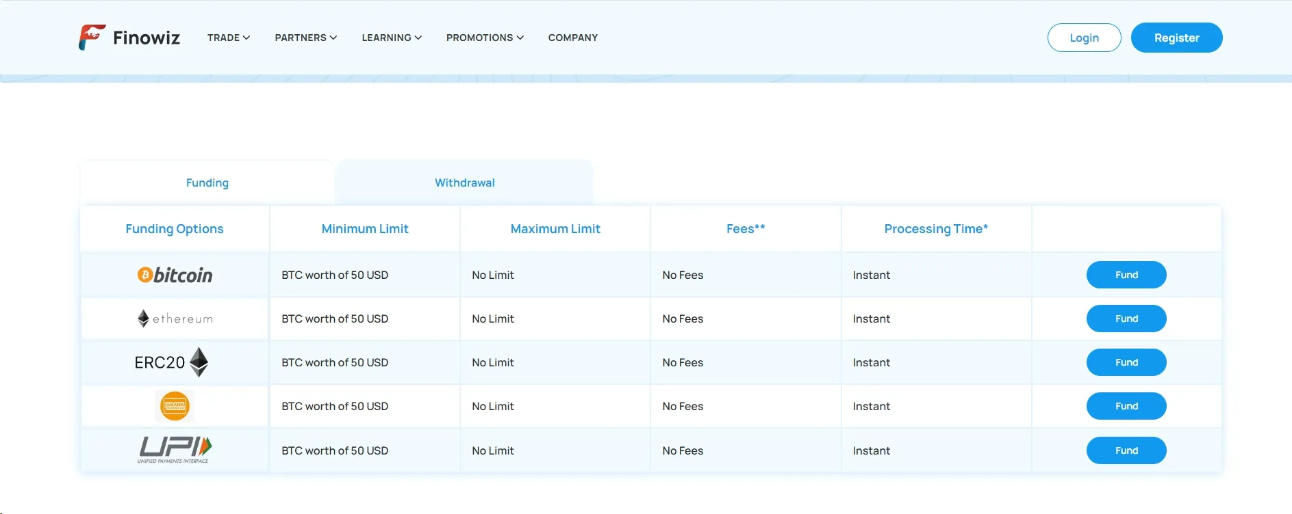Viewport: 1292px width, 514px height.
Task: Click 'Instant' in the UPI row
Action: pyautogui.click(x=872, y=450)
